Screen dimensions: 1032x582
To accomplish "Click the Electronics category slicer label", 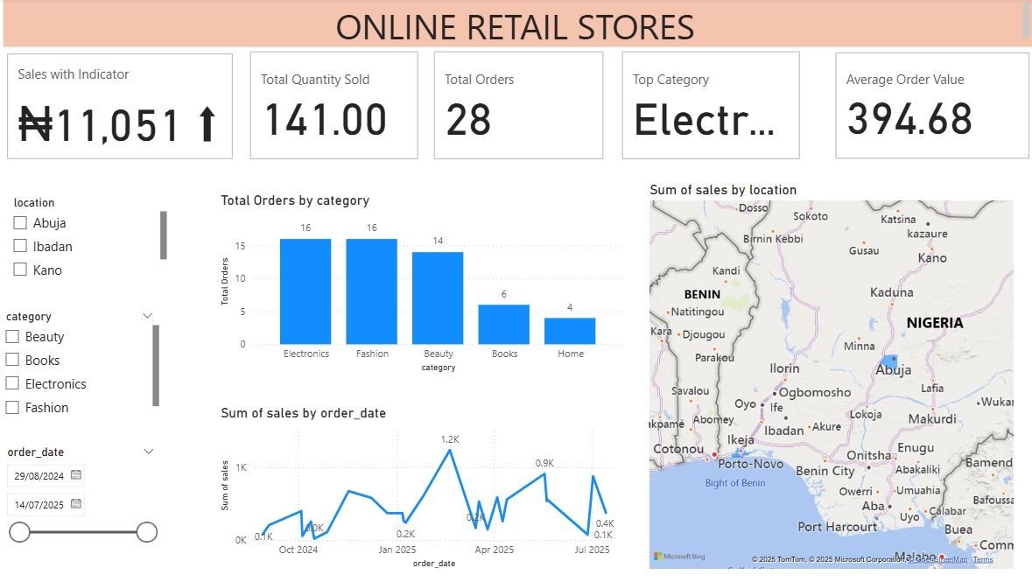I will 56,384.
